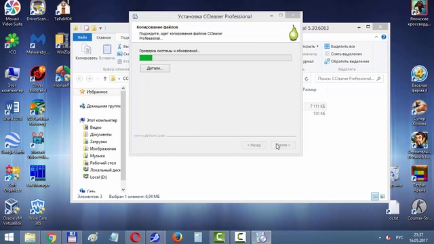Screen dimensions: 434x244
Task: Open Загрузки folder in navigation pane
Action: [x=95, y=142]
